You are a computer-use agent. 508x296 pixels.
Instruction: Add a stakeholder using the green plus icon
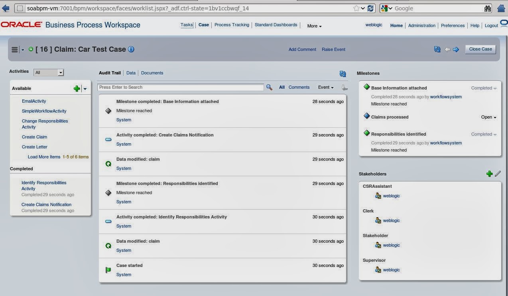click(490, 174)
